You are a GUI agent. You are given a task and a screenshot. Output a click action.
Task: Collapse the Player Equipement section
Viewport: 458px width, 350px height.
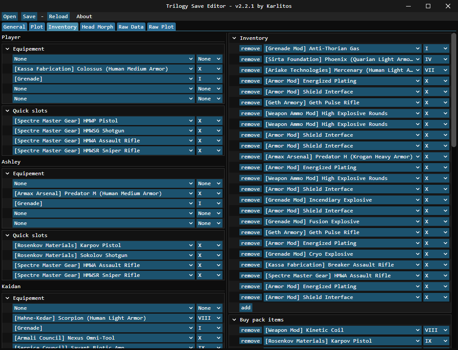(8, 49)
